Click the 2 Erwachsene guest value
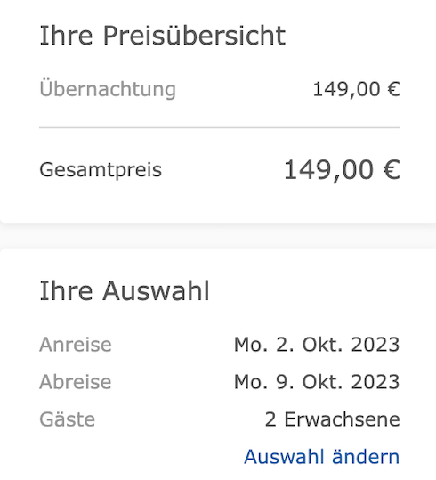 pyautogui.click(x=333, y=419)
